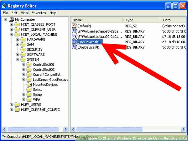Click the My Computer icon in tree

click(x=12, y=19)
